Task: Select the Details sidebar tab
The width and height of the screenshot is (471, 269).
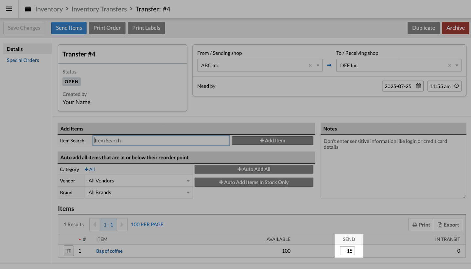Action: pos(15,49)
